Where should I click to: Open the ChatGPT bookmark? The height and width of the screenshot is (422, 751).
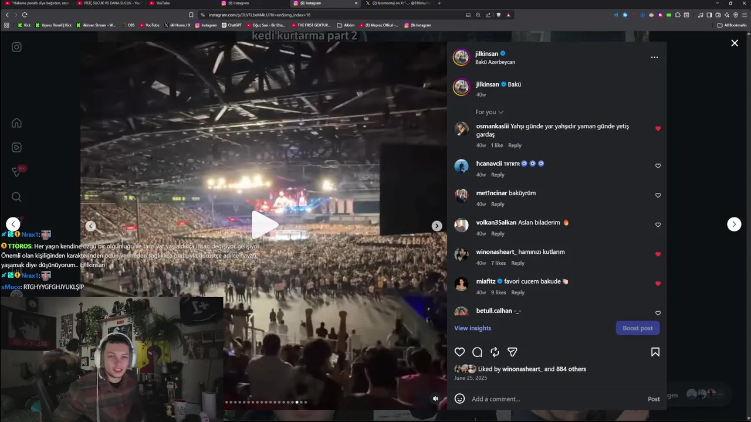click(x=232, y=25)
